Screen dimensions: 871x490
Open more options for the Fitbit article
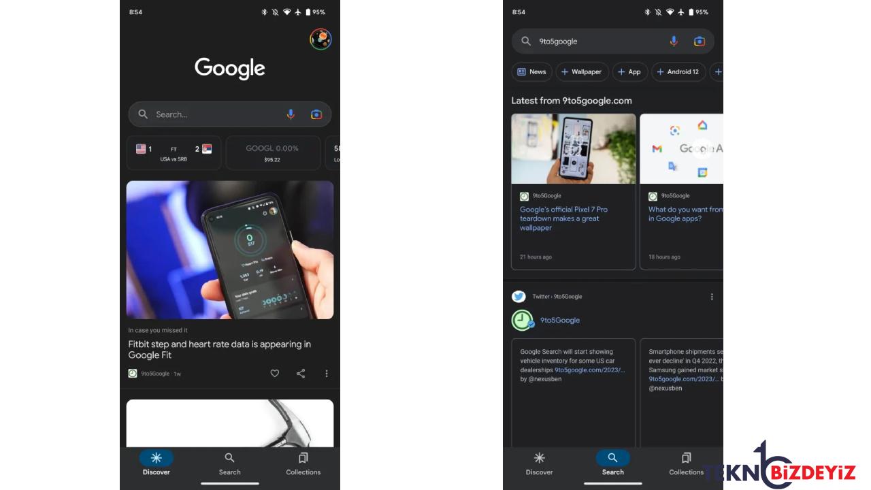pyautogui.click(x=327, y=374)
